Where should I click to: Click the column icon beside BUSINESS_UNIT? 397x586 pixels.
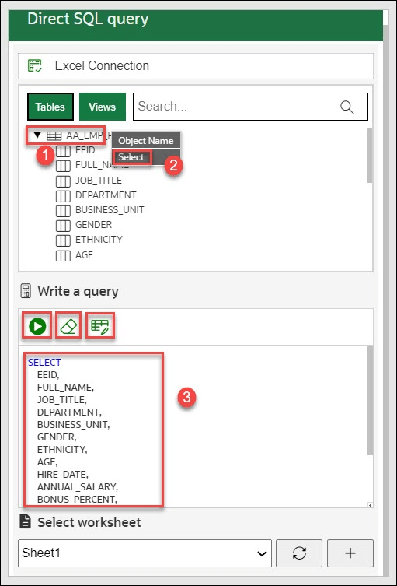click(63, 211)
